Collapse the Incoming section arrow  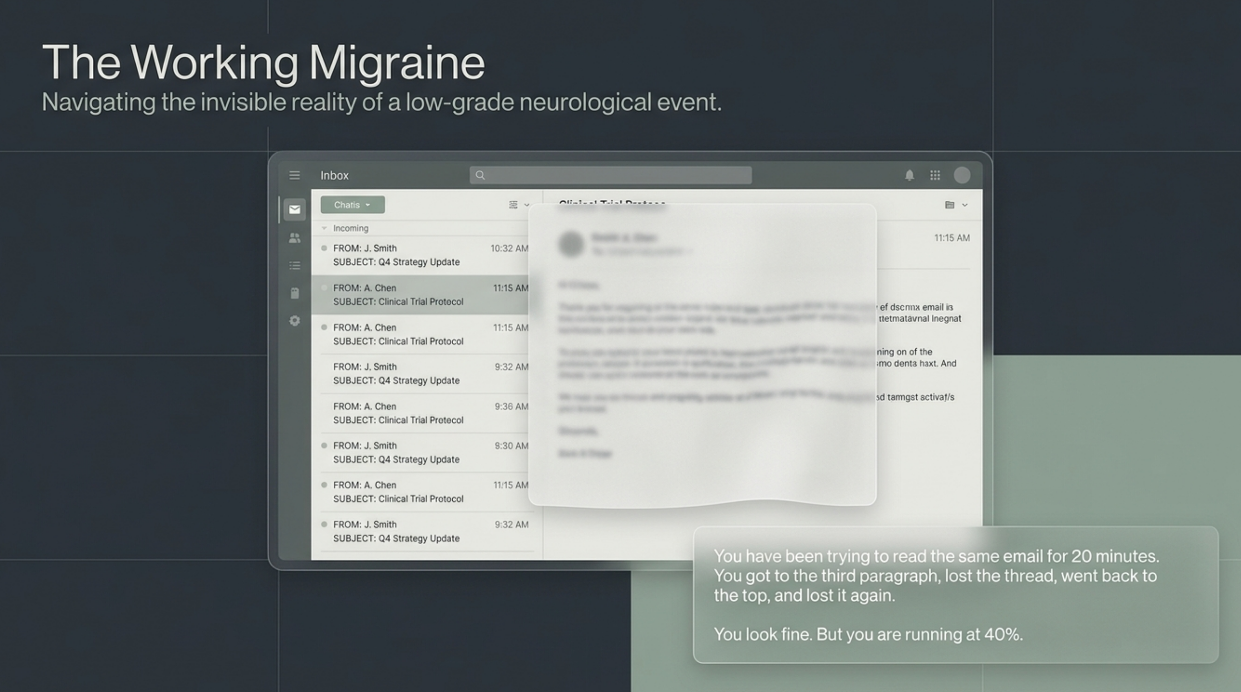pyautogui.click(x=324, y=228)
